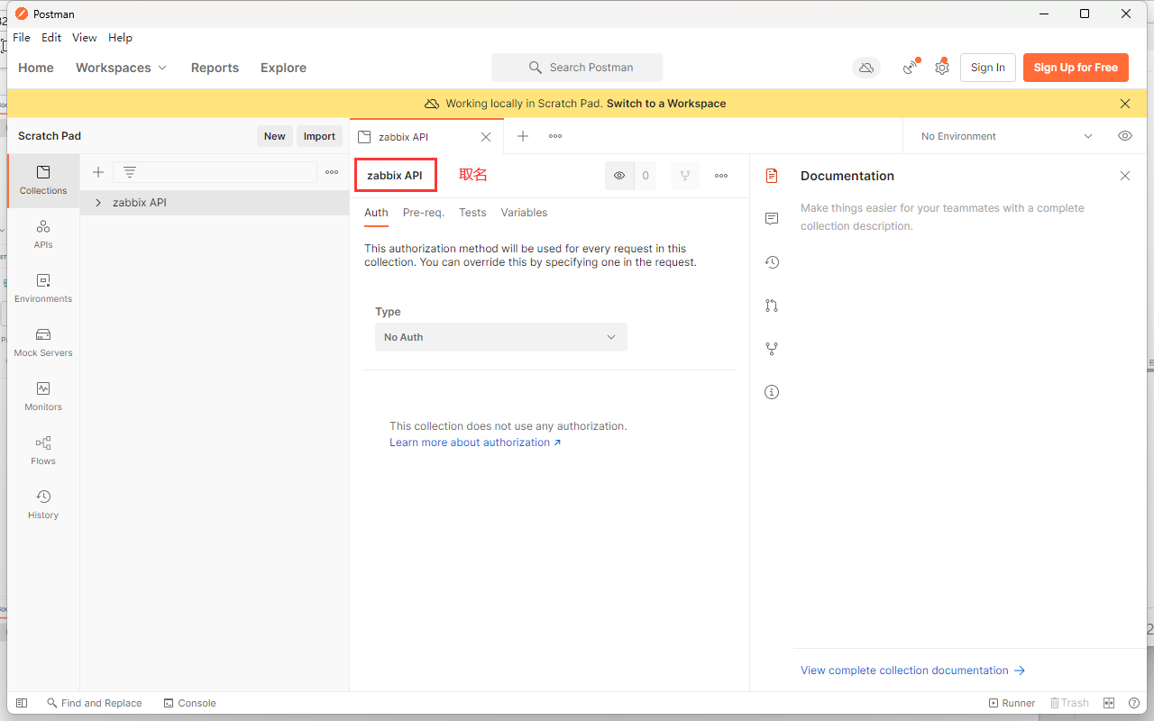Open the Monitors sidebar section
Image resolution: width=1154 pixels, height=721 pixels.
43,397
